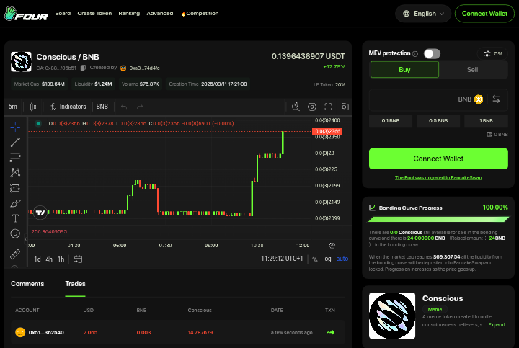Open the quick search chart icon
This screenshot has height=348, width=519.
coord(296,107)
